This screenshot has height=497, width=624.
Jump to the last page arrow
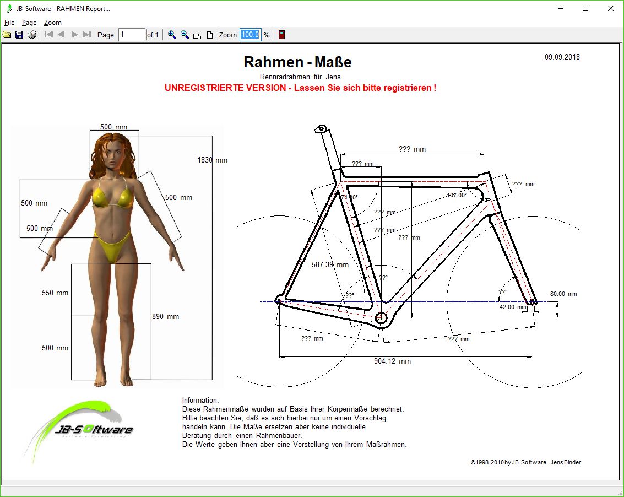(86, 35)
